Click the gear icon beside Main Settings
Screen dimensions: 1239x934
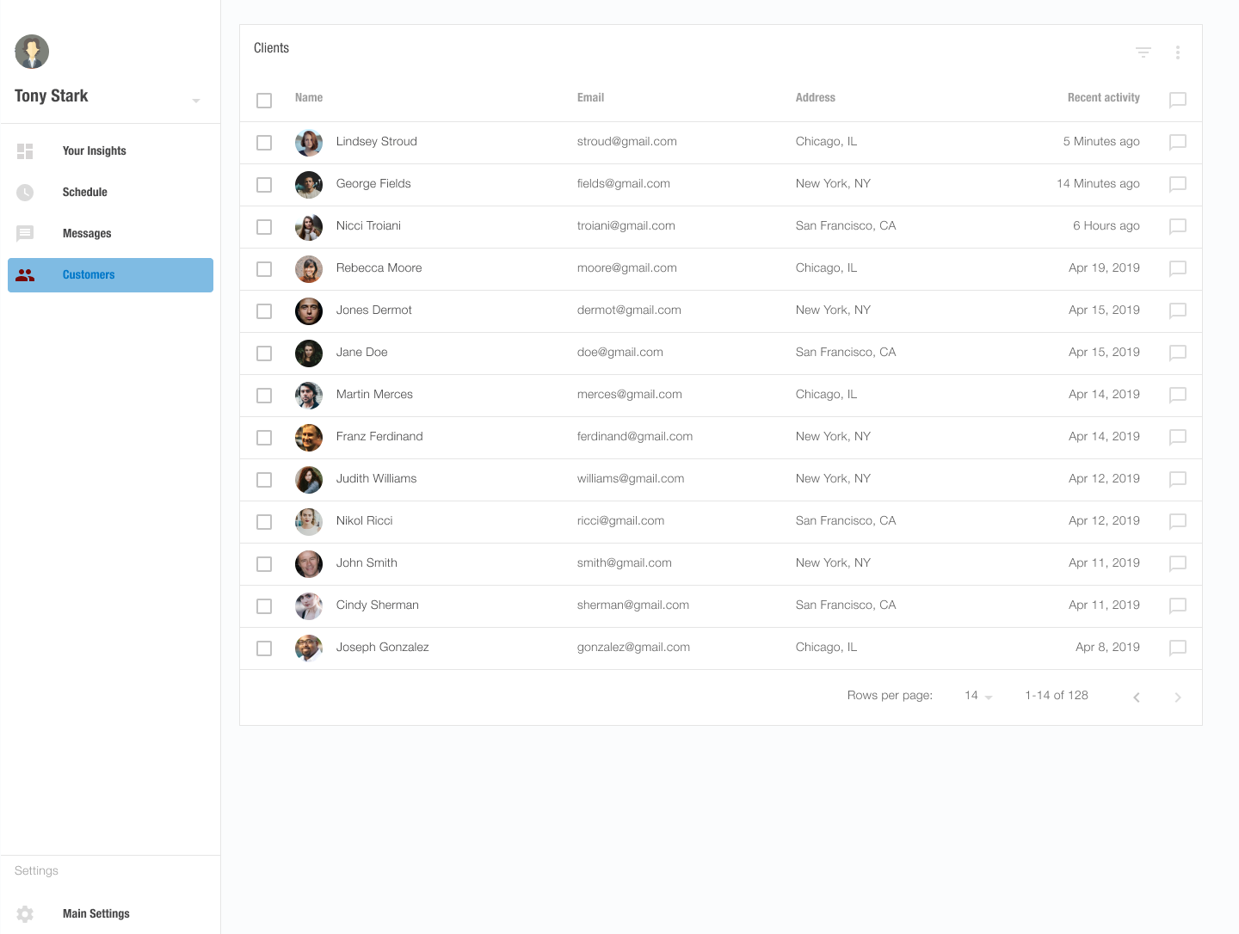tap(25, 914)
